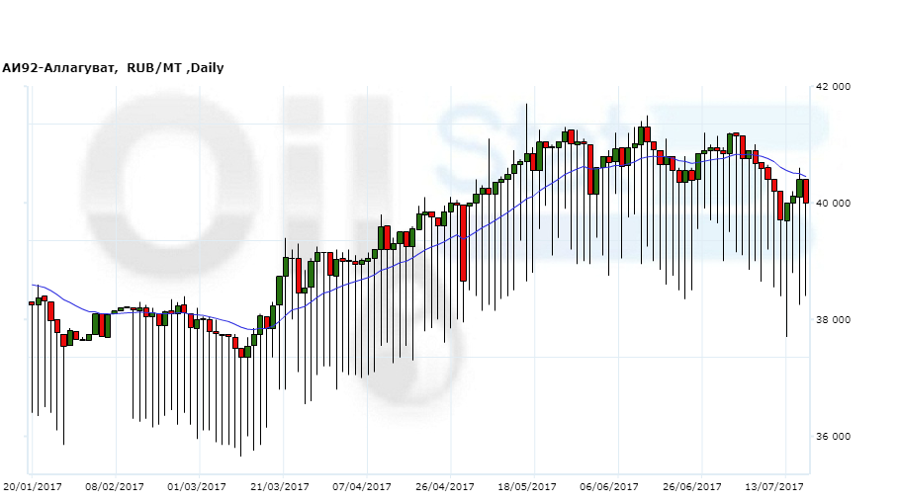The height and width of the screenshot is (503, 899).
Task: Select the 01/03/2017 date on axis
Action: point(198,486)
